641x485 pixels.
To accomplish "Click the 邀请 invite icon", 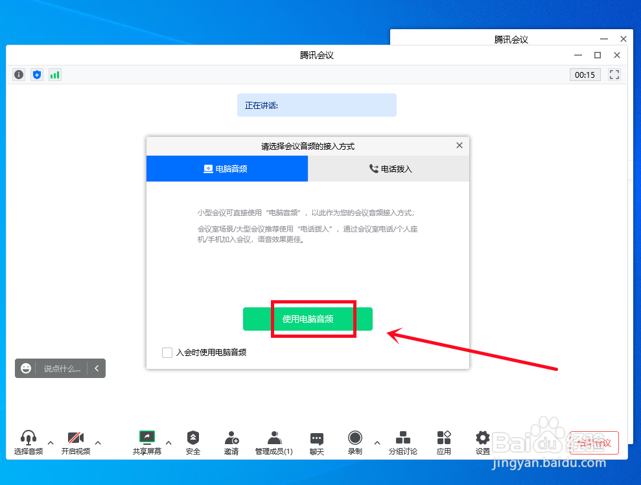I will pos(231,442).
